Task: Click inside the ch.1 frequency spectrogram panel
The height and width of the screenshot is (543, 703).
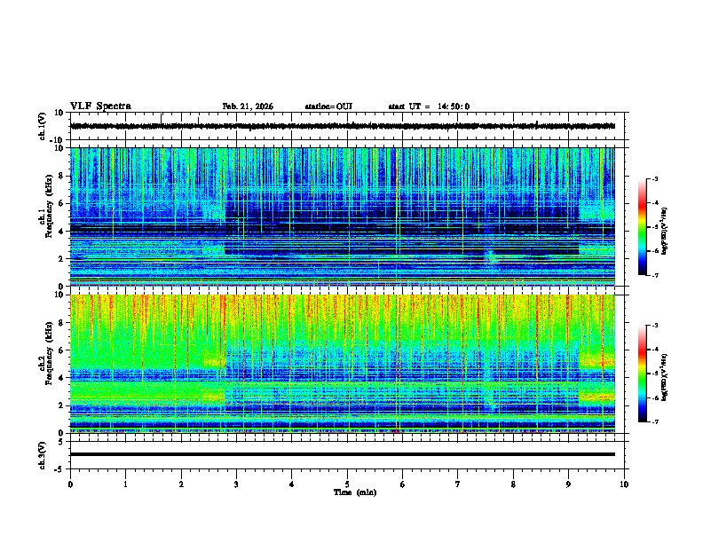Action: [343, 216]
